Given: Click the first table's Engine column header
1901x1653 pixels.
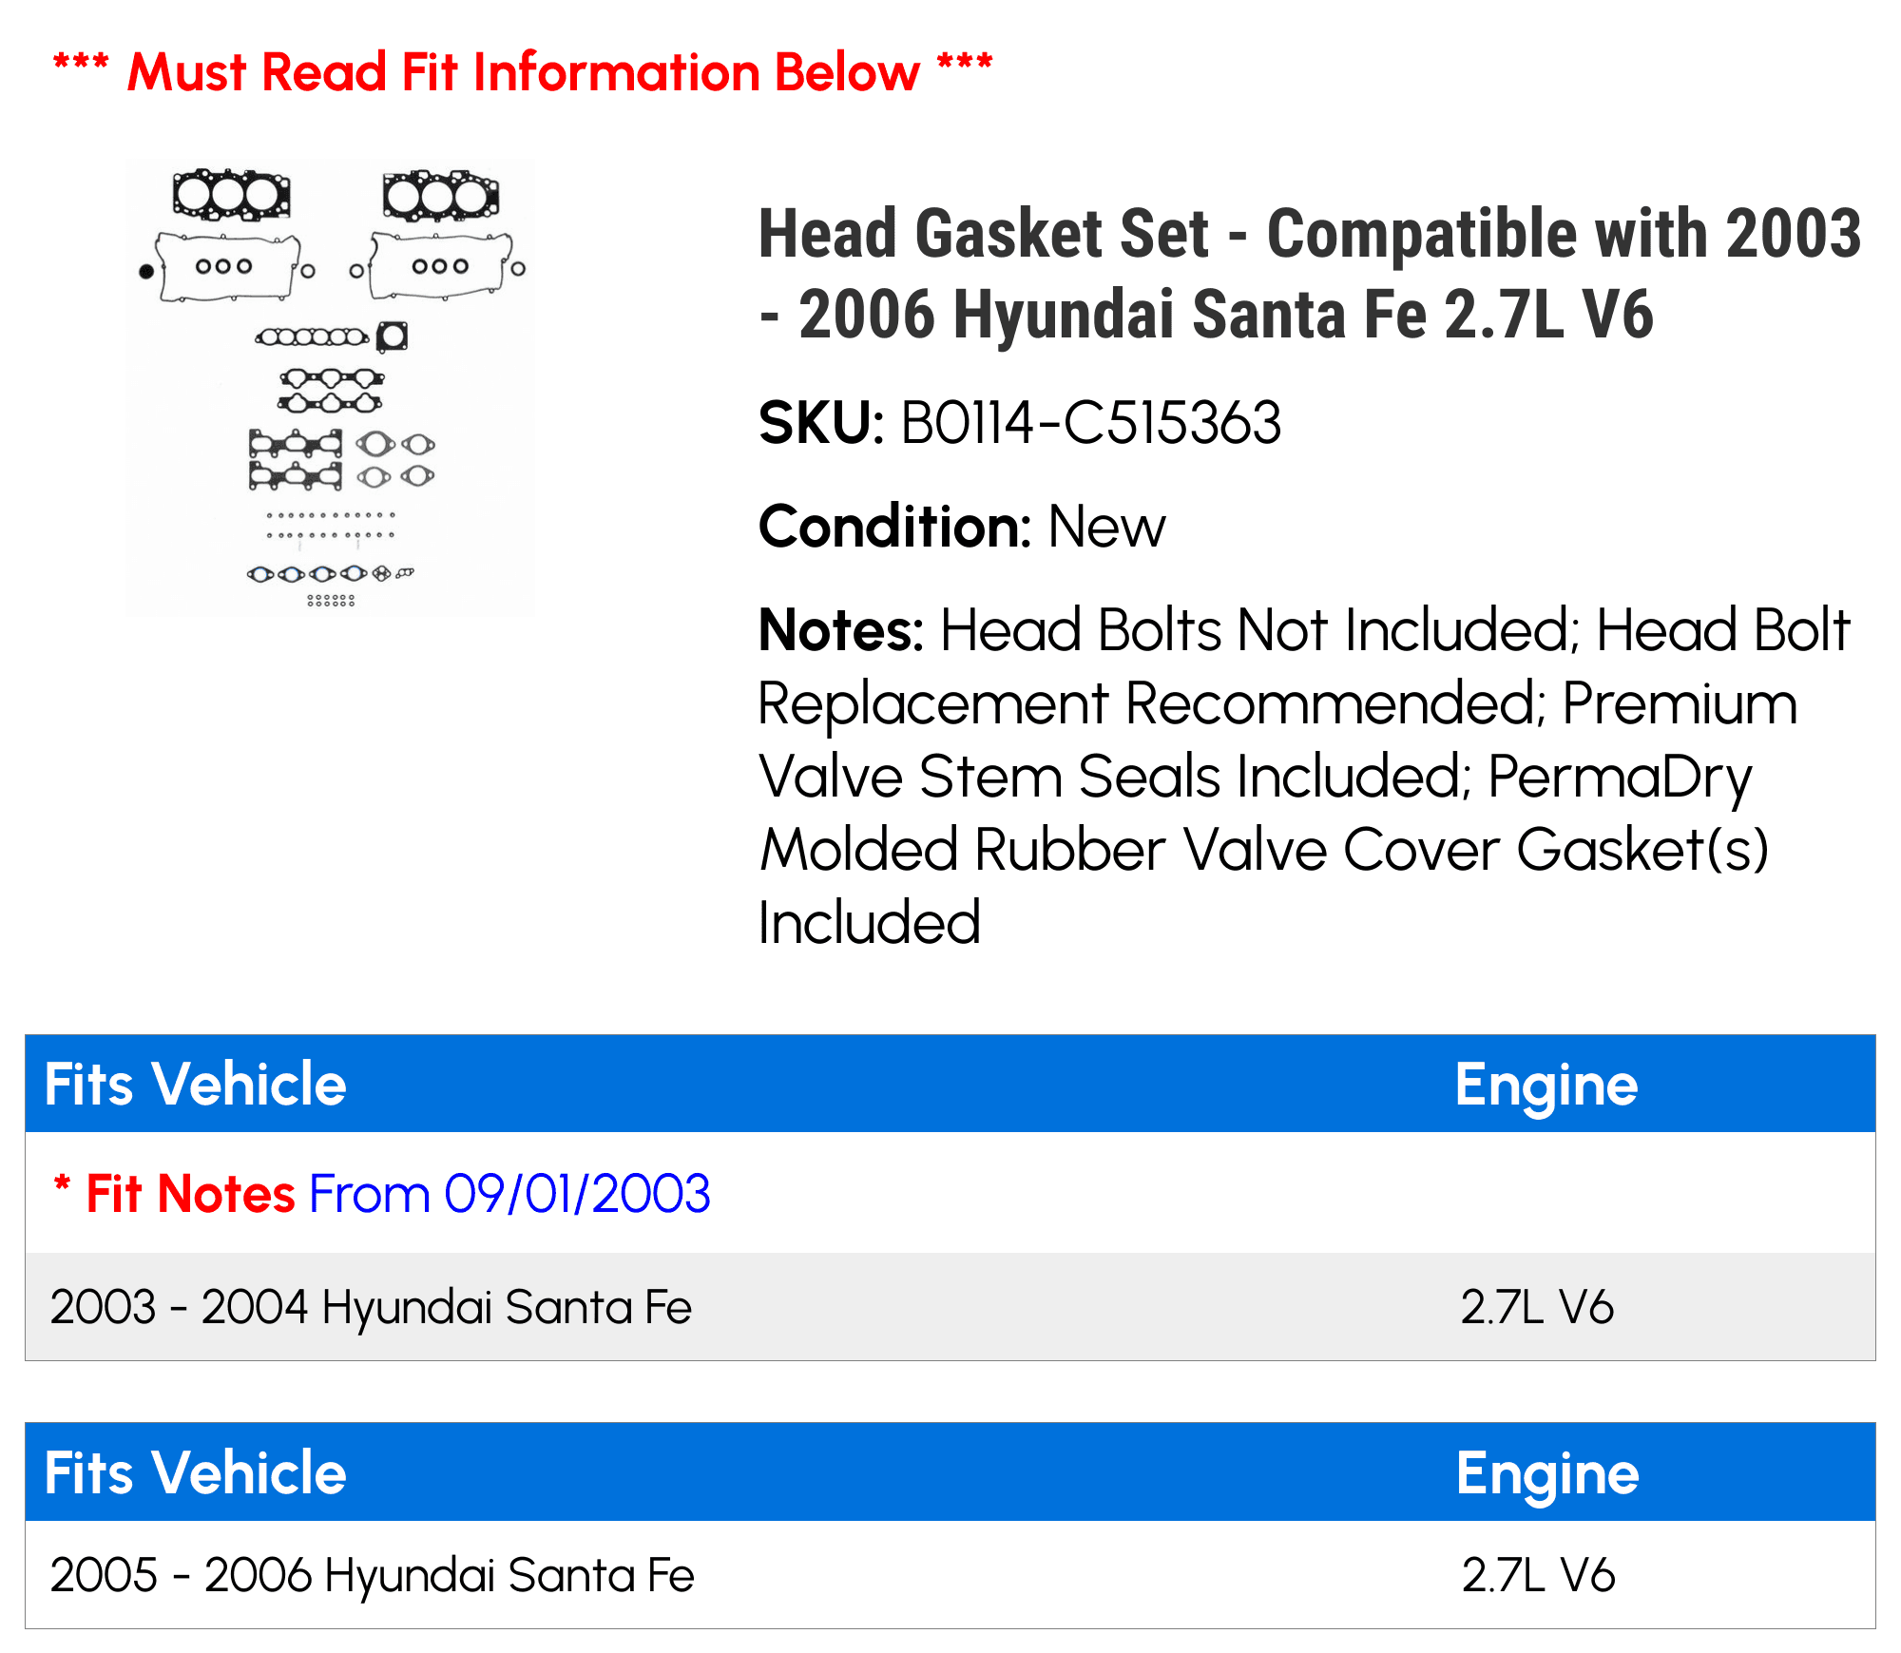Looking at the screenshot, I should tap(1546, 1085).
